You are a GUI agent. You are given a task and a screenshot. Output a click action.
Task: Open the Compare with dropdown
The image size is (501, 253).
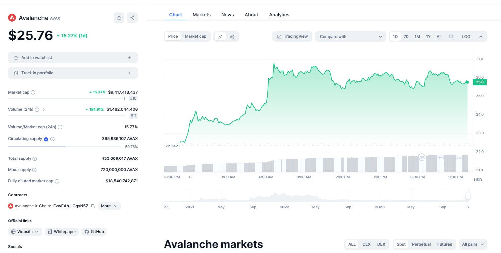click(351, 36)
